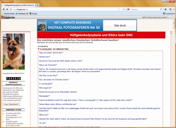The height and width of the screenshot is (128, 176).
Task: Expand the address bar history dropdown arrow
Action: (x=121, y=9)
